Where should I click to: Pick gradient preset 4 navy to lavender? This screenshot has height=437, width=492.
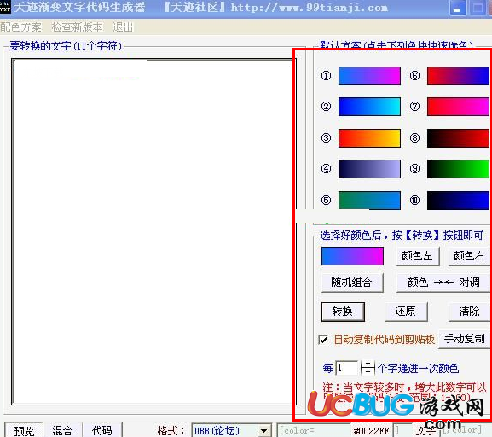[369, 169]
